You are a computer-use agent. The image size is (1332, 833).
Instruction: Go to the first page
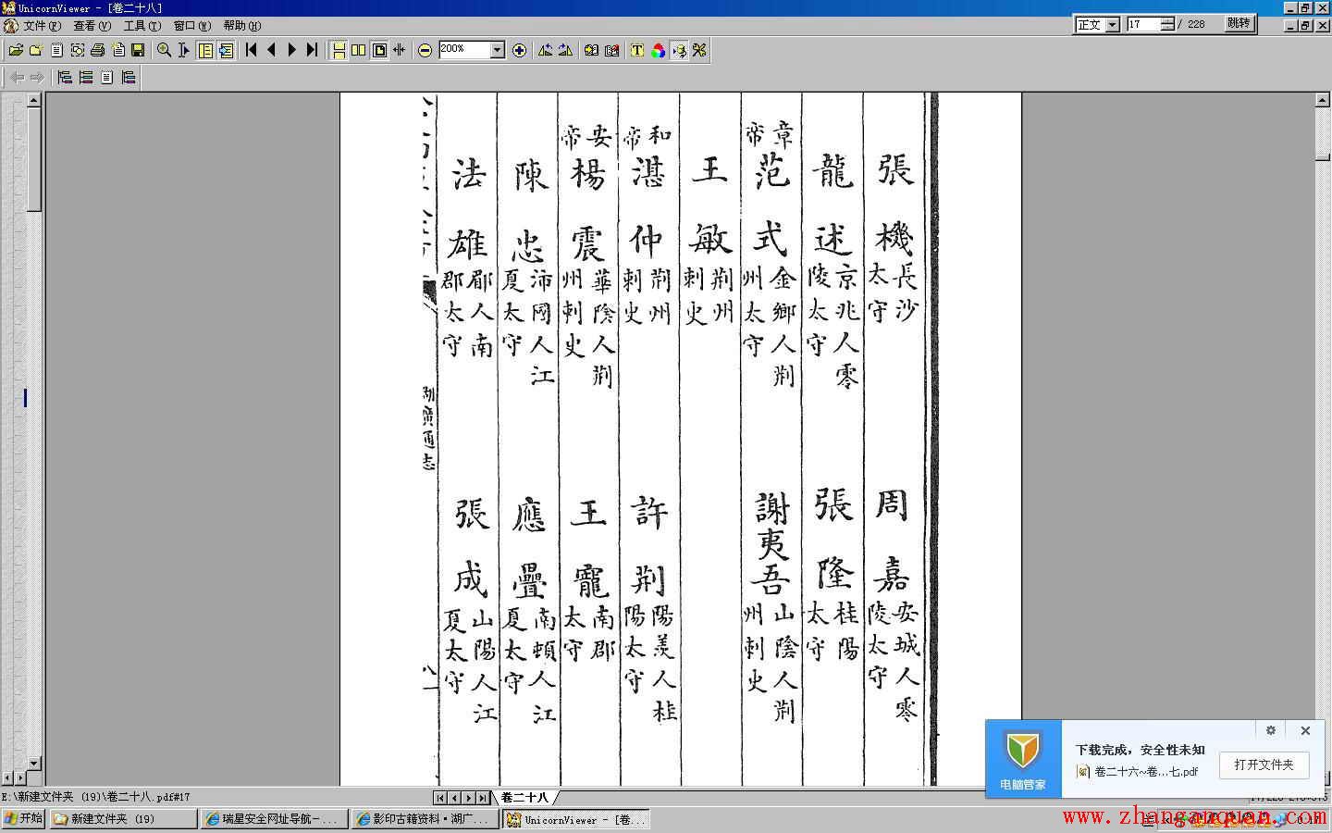coord(252,50)
